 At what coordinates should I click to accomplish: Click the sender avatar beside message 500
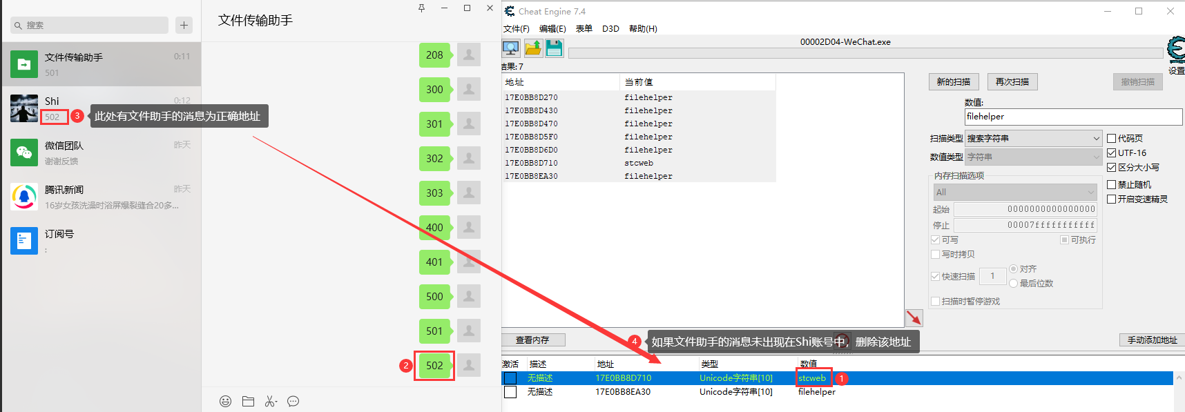coord(469,296)
